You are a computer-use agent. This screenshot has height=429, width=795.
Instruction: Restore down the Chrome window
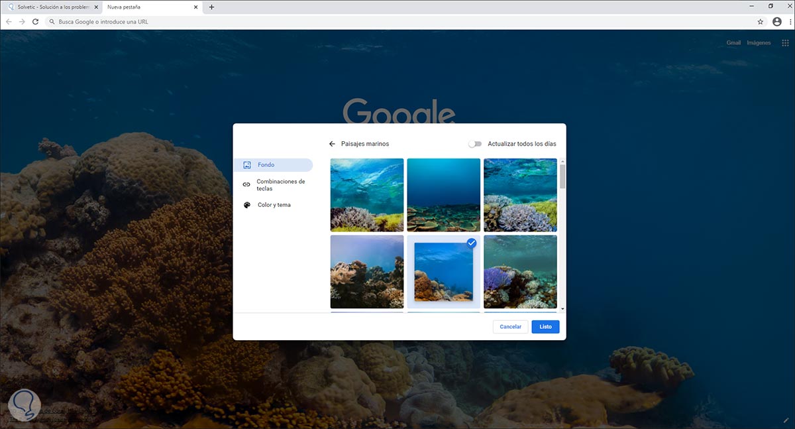[x=770, y=6]
